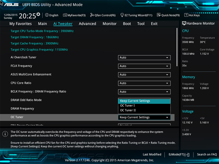Click the info circle icon in help area
This screenshot has height=164, width=219.
point(5,134)
